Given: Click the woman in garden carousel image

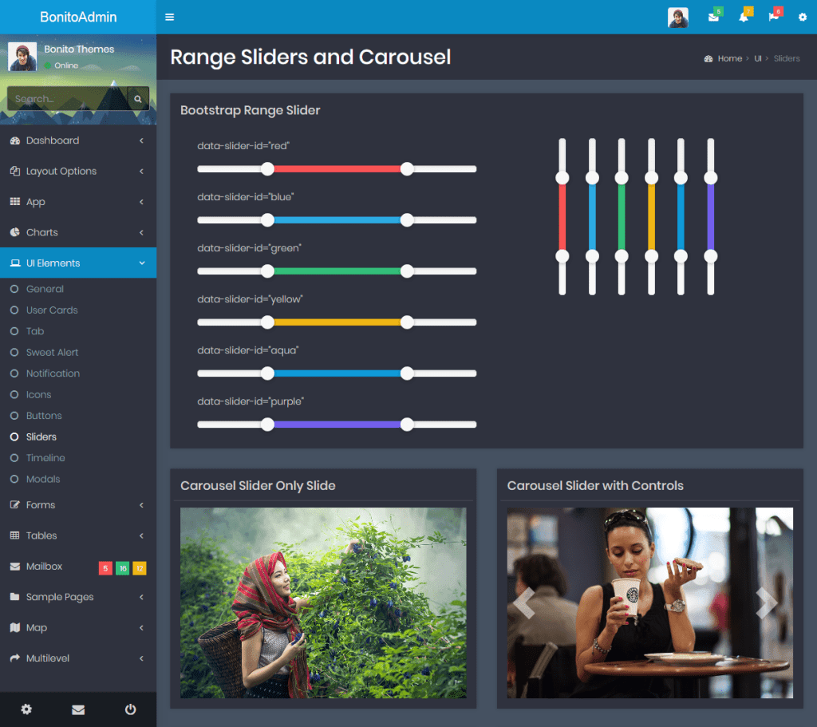Looking at the screenshot, I should point(323,603).
